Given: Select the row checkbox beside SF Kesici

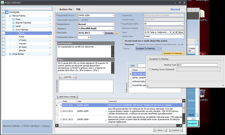Looking at the screenshot, I should coord(4,47).
